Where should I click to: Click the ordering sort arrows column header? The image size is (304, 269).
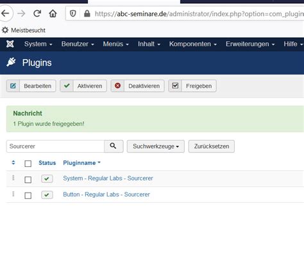point(13,162)
